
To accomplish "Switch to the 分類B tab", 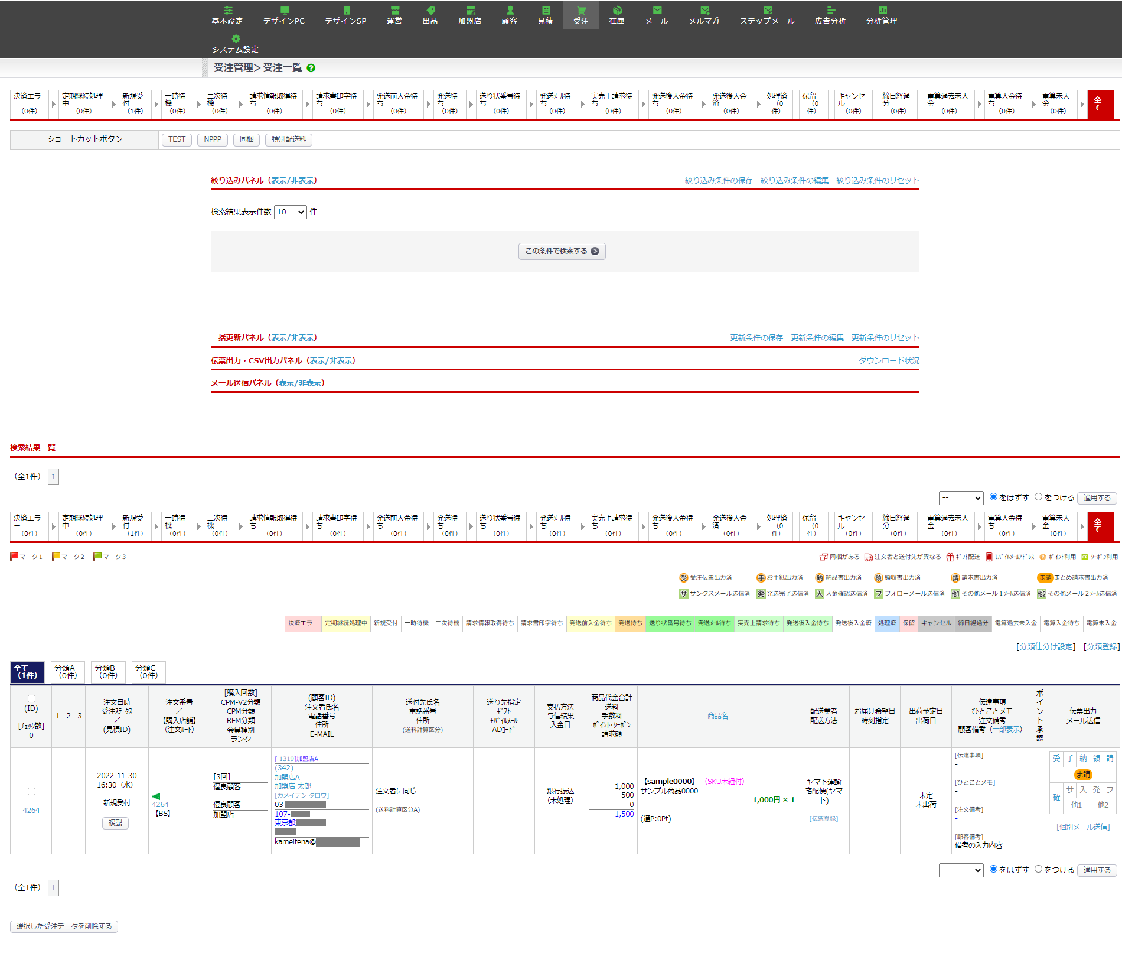I will click(108, 672).
